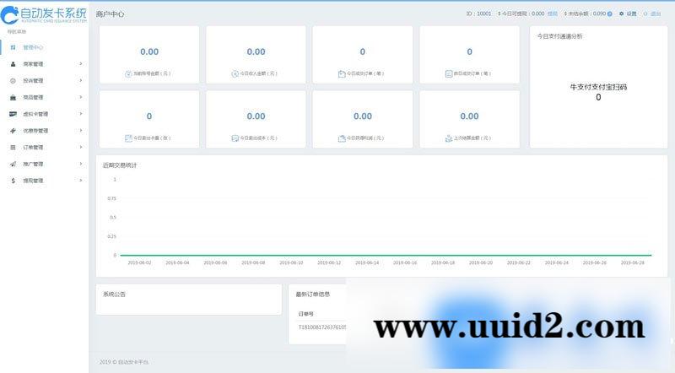Open 设置 from the top bar
The height and width of the screenshot is (373, 675).
click(632, 14)
